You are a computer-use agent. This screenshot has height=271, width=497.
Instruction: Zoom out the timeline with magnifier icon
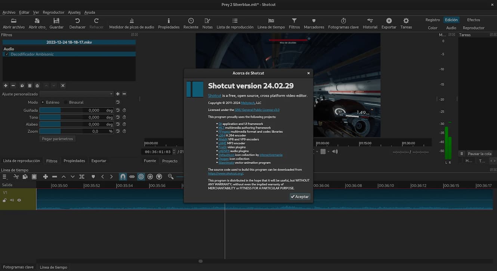171,177
